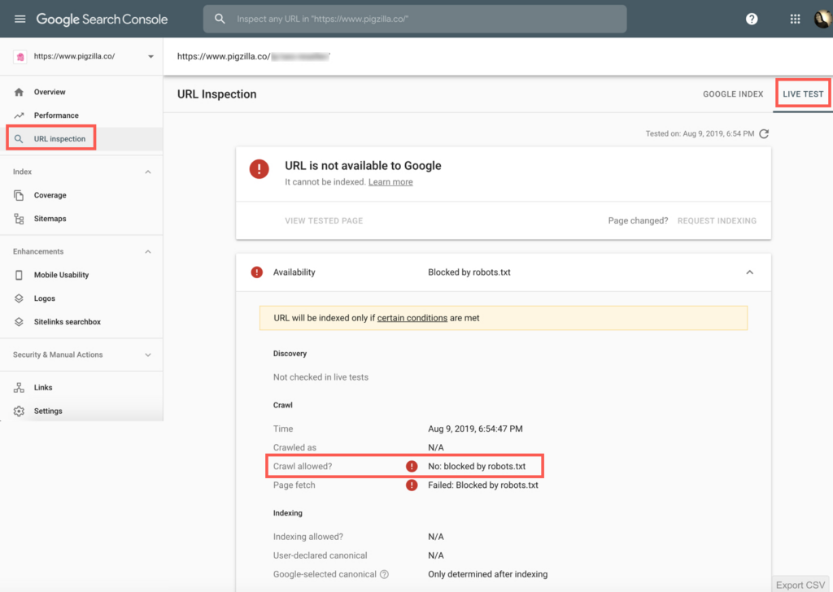The width and height of the screenshot is (833, 592).
Task: Click the help question mark icon
Action: tap(752, 19)
